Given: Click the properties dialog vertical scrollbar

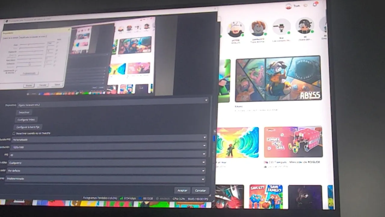Looking at the screenshot, I should pos(210,127).
